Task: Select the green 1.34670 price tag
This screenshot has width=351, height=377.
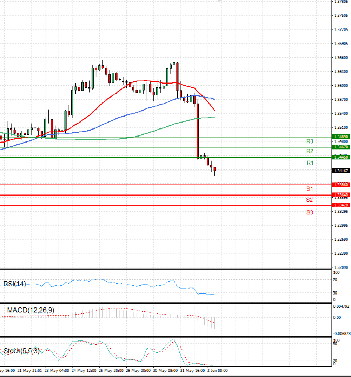Action: [x=341, y=147]
